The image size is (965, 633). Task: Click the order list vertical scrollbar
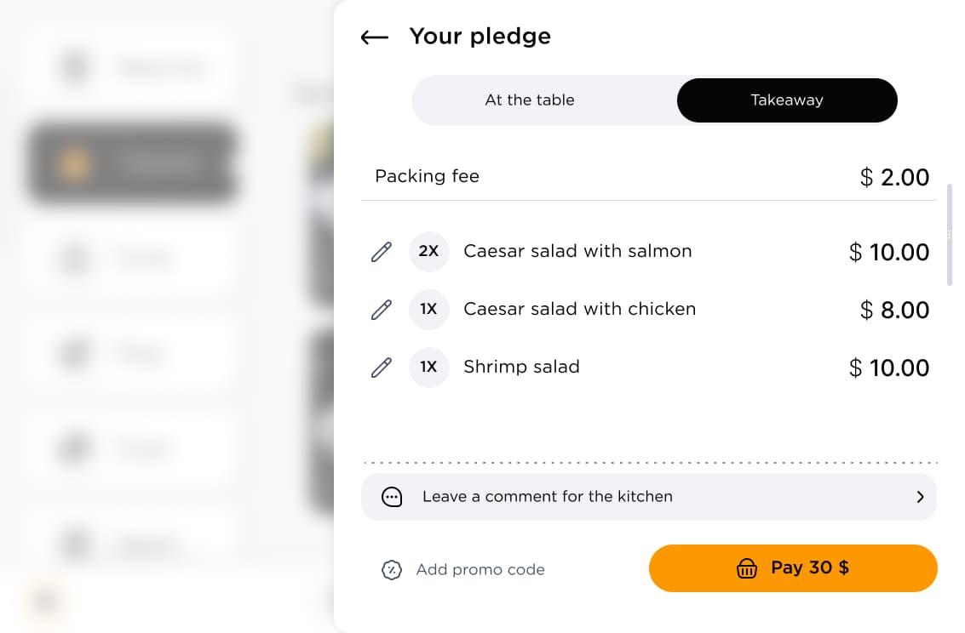949,235
